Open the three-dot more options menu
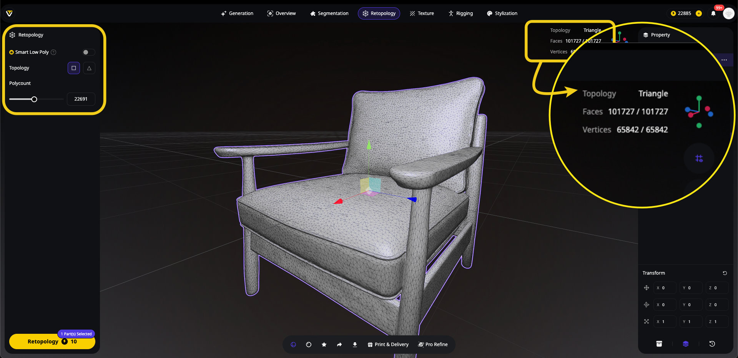 pos(724,60)
